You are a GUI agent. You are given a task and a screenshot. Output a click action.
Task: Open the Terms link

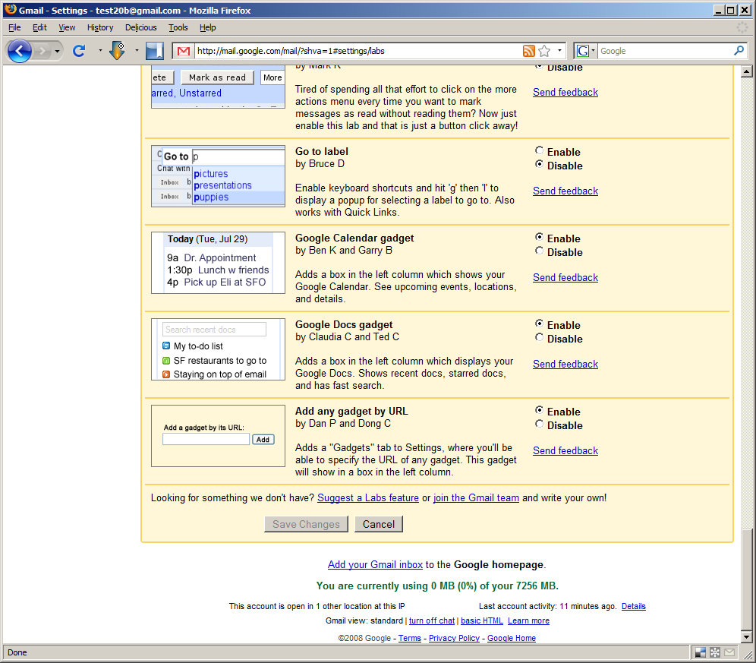[x=410, y=638]
